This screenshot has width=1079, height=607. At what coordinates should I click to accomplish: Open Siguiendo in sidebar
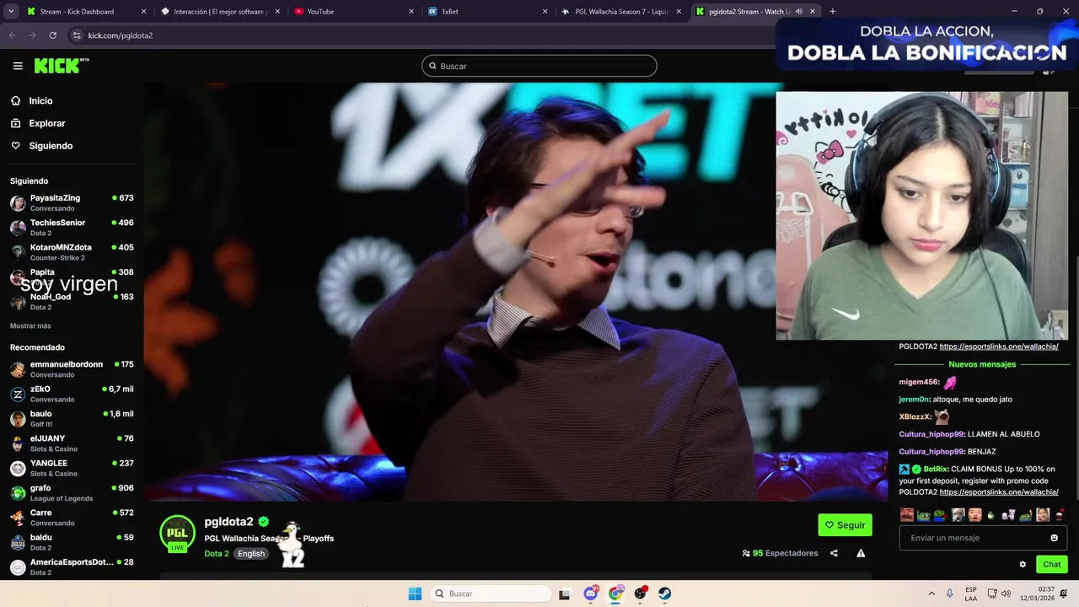coord(51,146)
